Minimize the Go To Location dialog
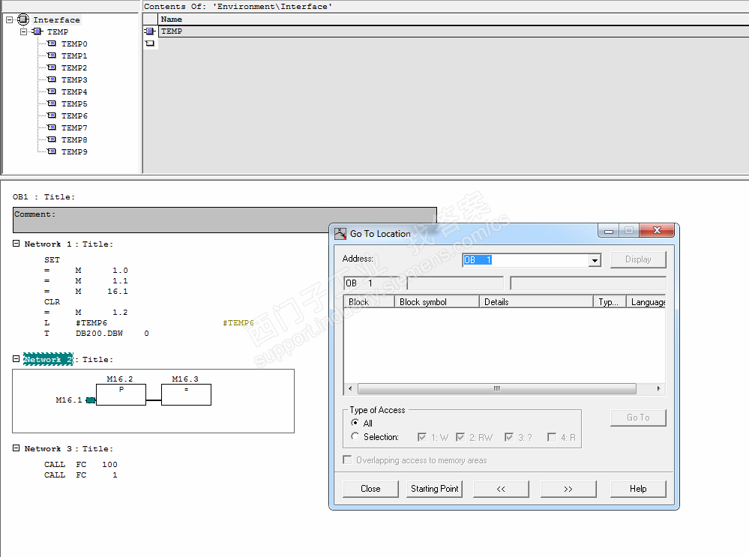 click(x=609, y=230)
